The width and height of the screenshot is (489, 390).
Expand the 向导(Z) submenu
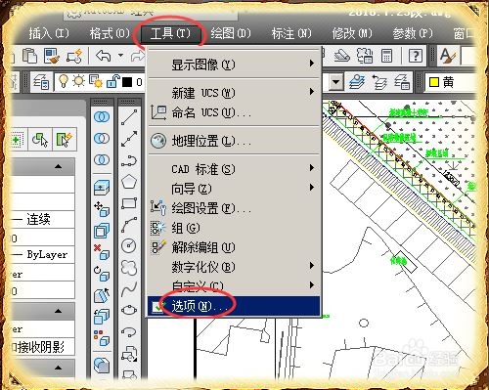(x=234, y=189)
